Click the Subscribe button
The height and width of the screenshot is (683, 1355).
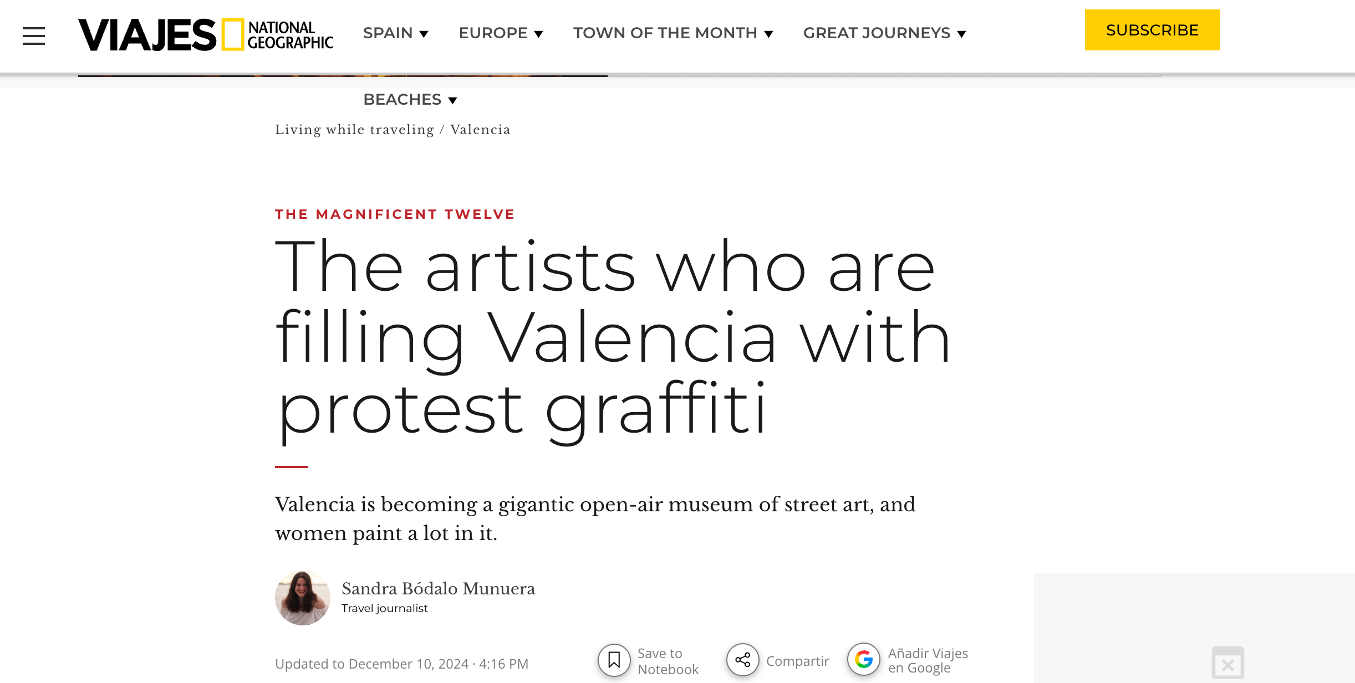tap(1152, 30)
